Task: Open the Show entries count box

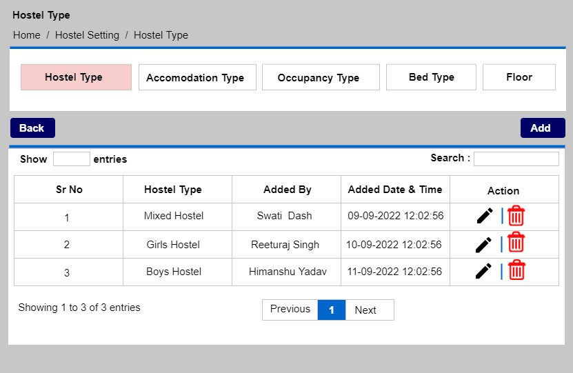Action: [x=72, y=159]
